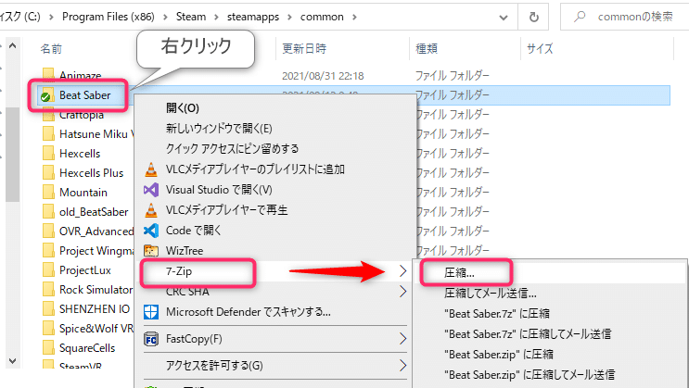The width and height of the screenshot is (689, 388).
Task: Open FastCopy(F) submenu
Action: [194, 339]
